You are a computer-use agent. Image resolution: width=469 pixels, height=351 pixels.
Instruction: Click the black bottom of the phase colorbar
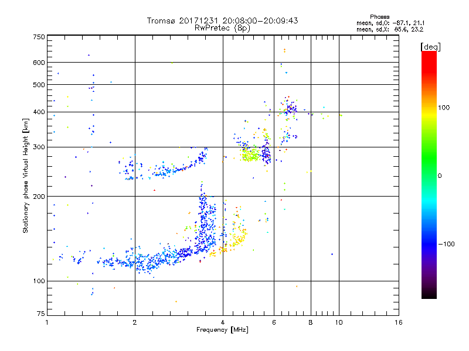(x=429, y=294)
